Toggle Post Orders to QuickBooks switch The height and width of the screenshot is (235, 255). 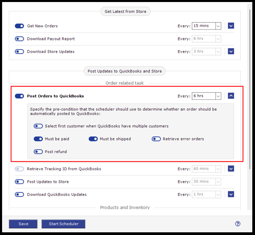point(19,96)
